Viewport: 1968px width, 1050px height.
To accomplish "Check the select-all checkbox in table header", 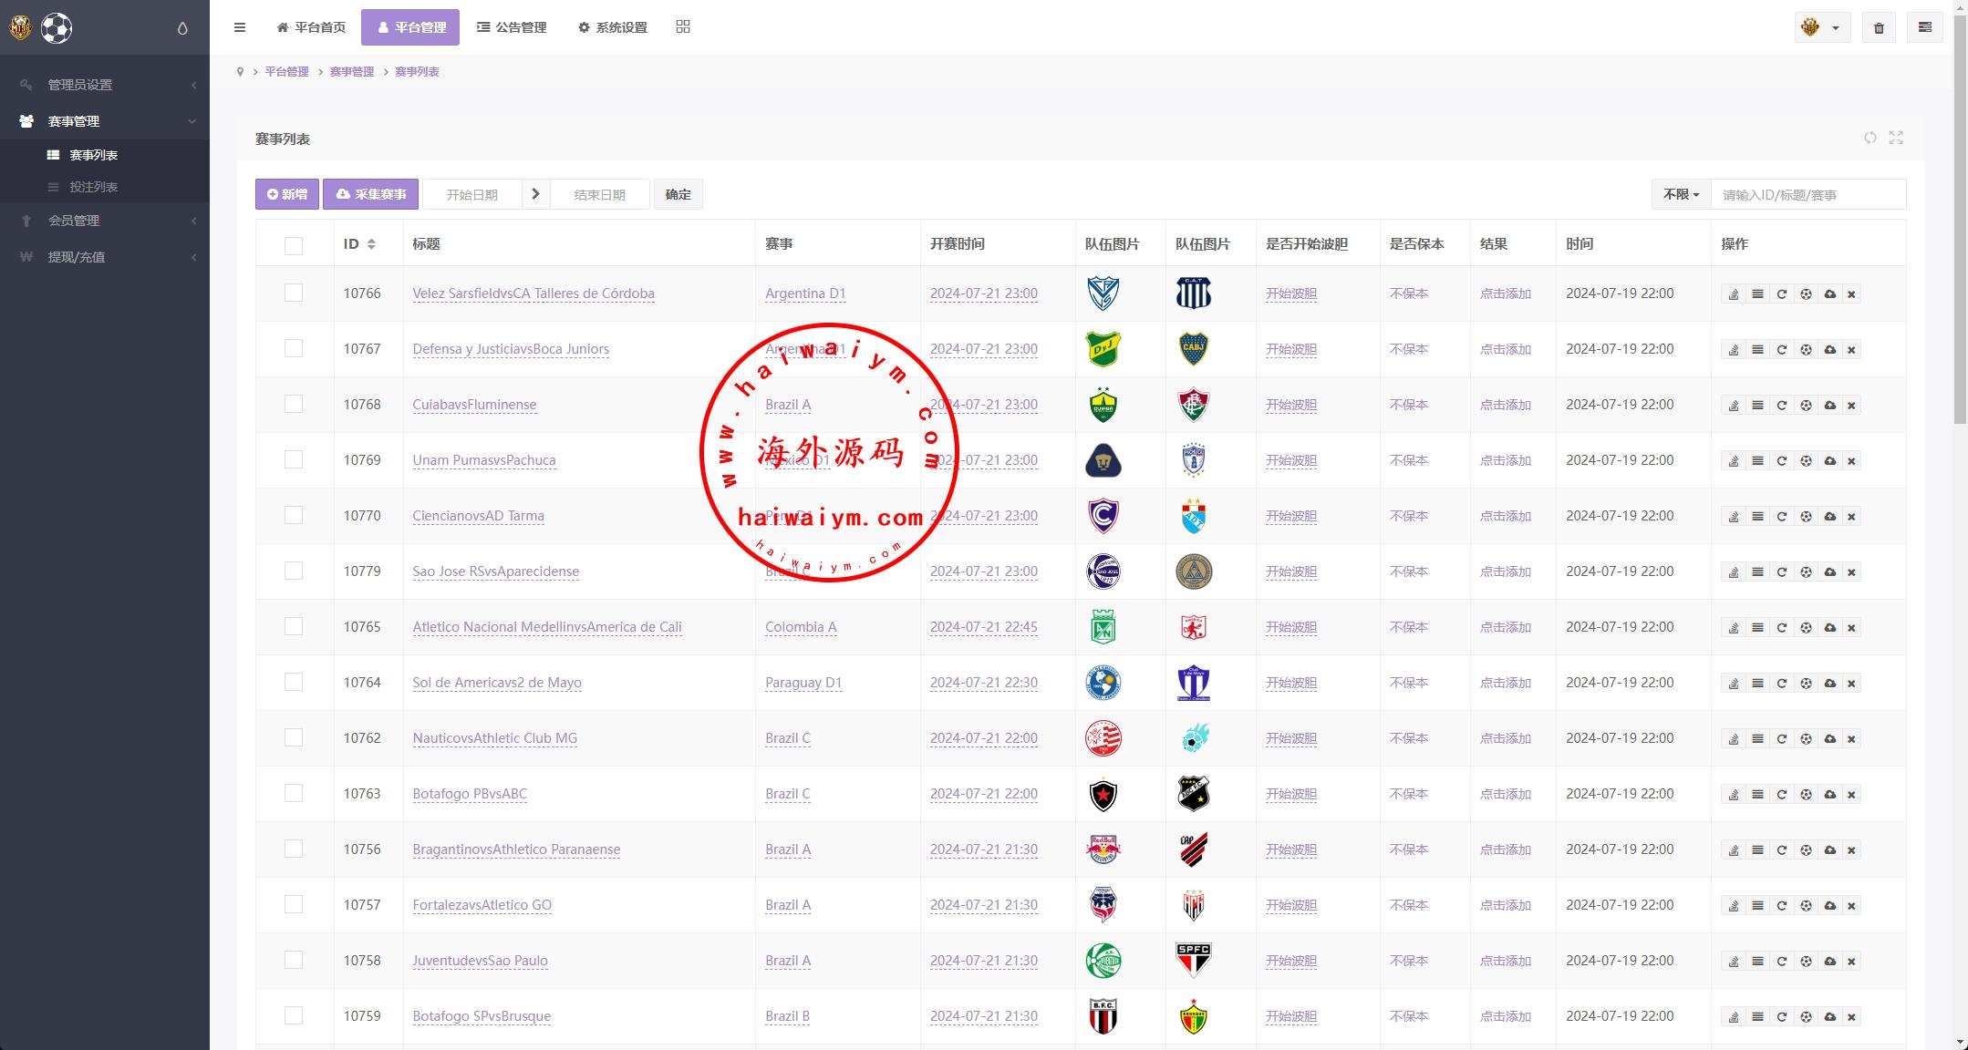I will click(294, 245).
